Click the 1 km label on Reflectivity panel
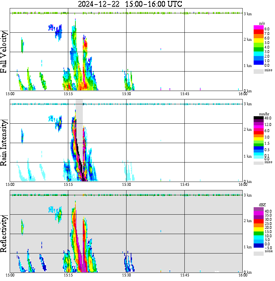Viewport: 275px width, 281px height. click(247, 247)
